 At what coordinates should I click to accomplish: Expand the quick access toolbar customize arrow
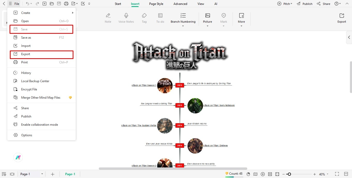(89, 4)
